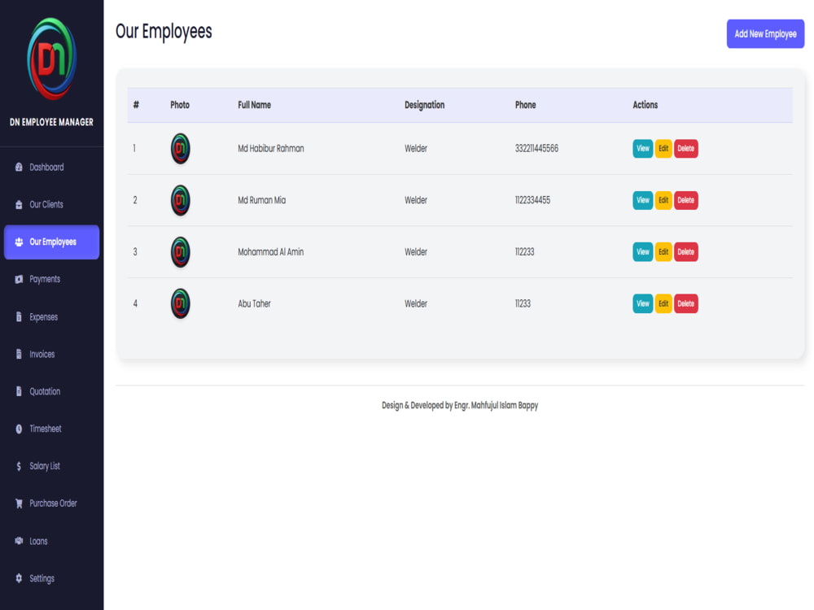This screenshot has height=610, width=814.
Task: Click the footer credit text
Action: click(x=460, y=406)
